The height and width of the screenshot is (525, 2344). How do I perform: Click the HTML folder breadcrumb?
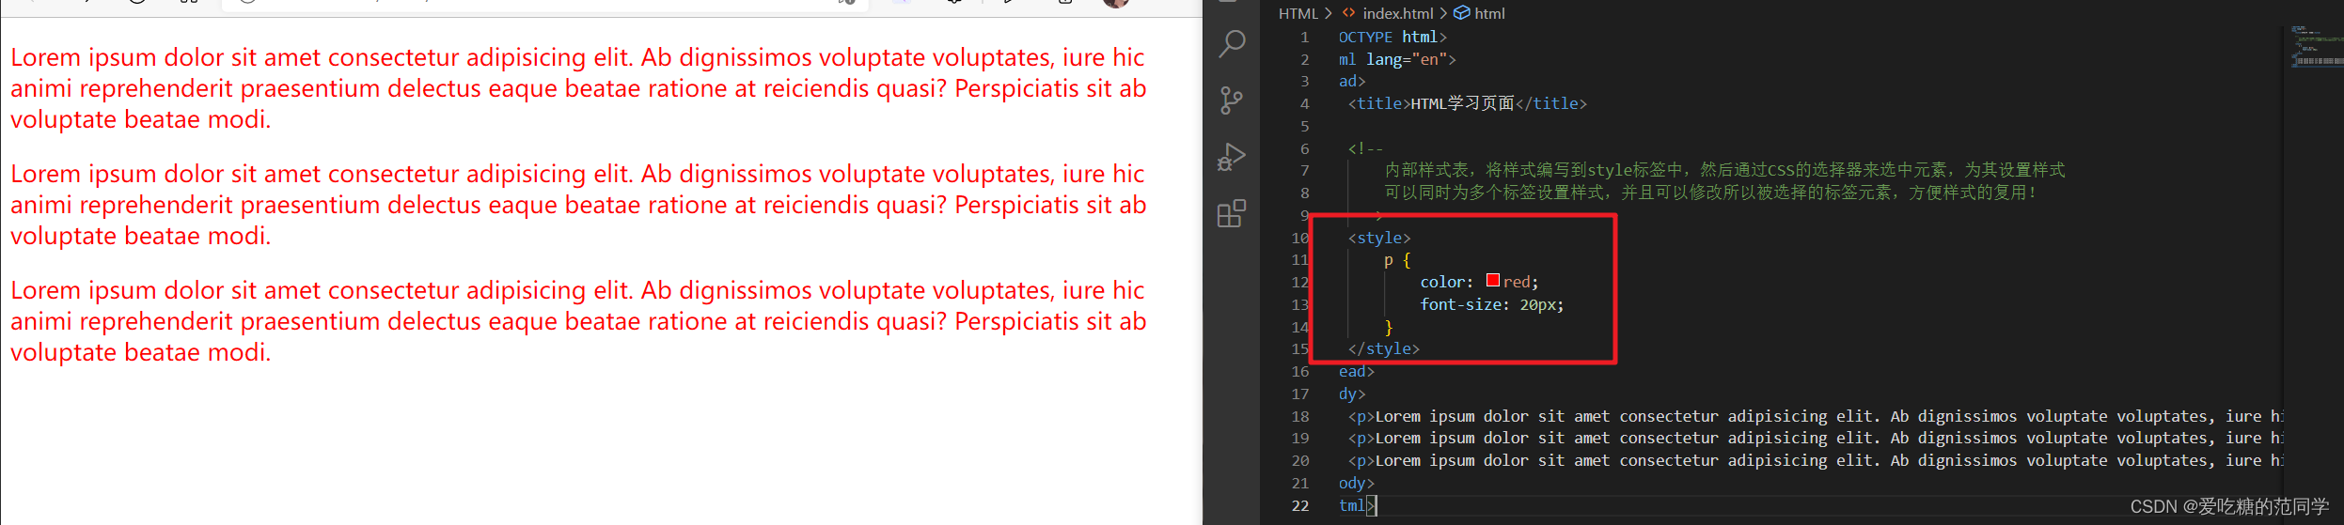[1298, 13]
